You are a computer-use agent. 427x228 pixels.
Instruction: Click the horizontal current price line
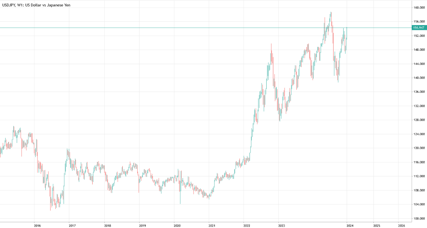[x=167, y=28]
